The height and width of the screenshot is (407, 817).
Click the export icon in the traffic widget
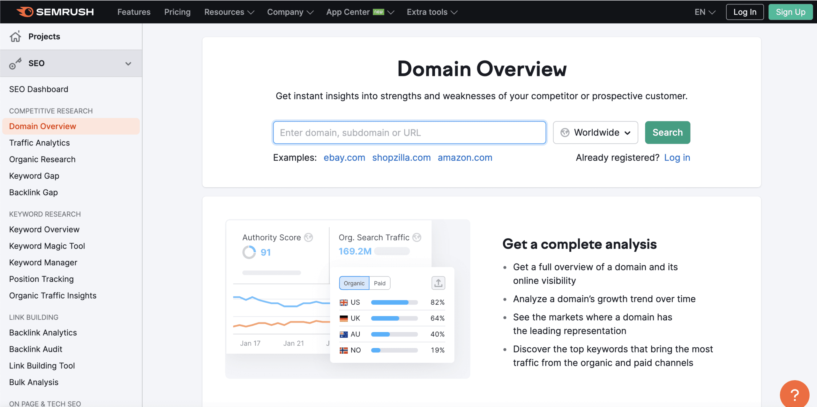click(438, 283)
